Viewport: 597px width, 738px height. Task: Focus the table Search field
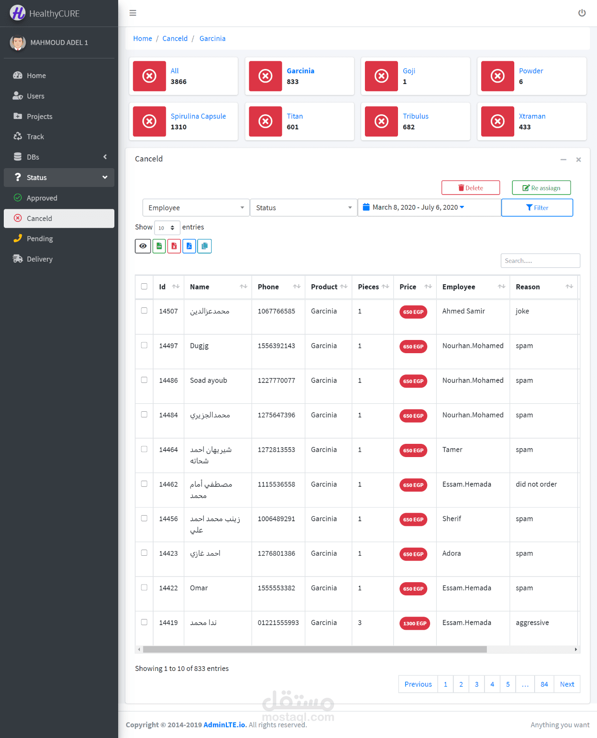(540, 261)
